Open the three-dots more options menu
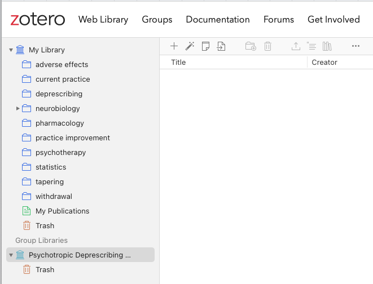This screenshot has height=284, width=373. [356, 46]
